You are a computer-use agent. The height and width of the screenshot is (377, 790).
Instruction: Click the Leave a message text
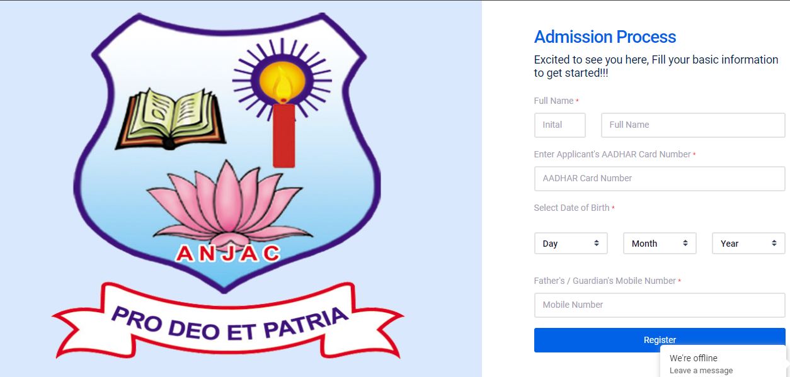tap(701, 371)
